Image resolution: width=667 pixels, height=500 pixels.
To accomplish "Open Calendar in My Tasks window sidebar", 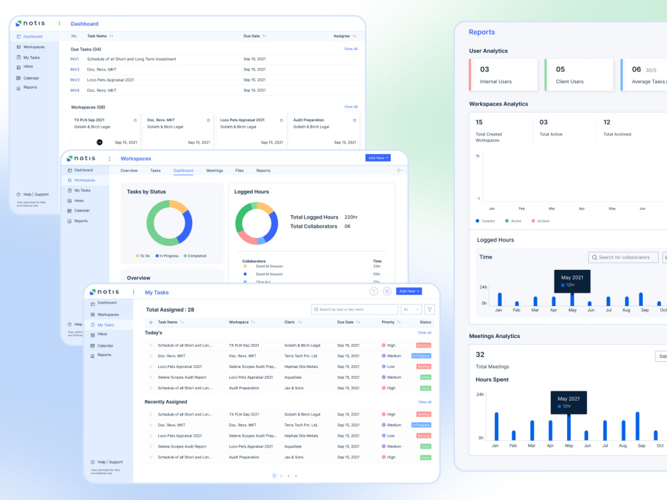I will 105,345.
